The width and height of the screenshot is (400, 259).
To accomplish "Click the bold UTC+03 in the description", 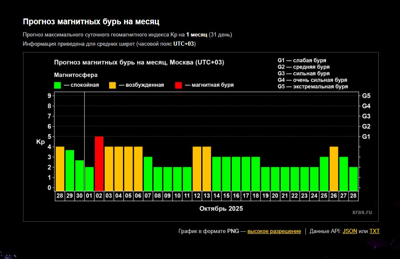I will tap(184, 44).
